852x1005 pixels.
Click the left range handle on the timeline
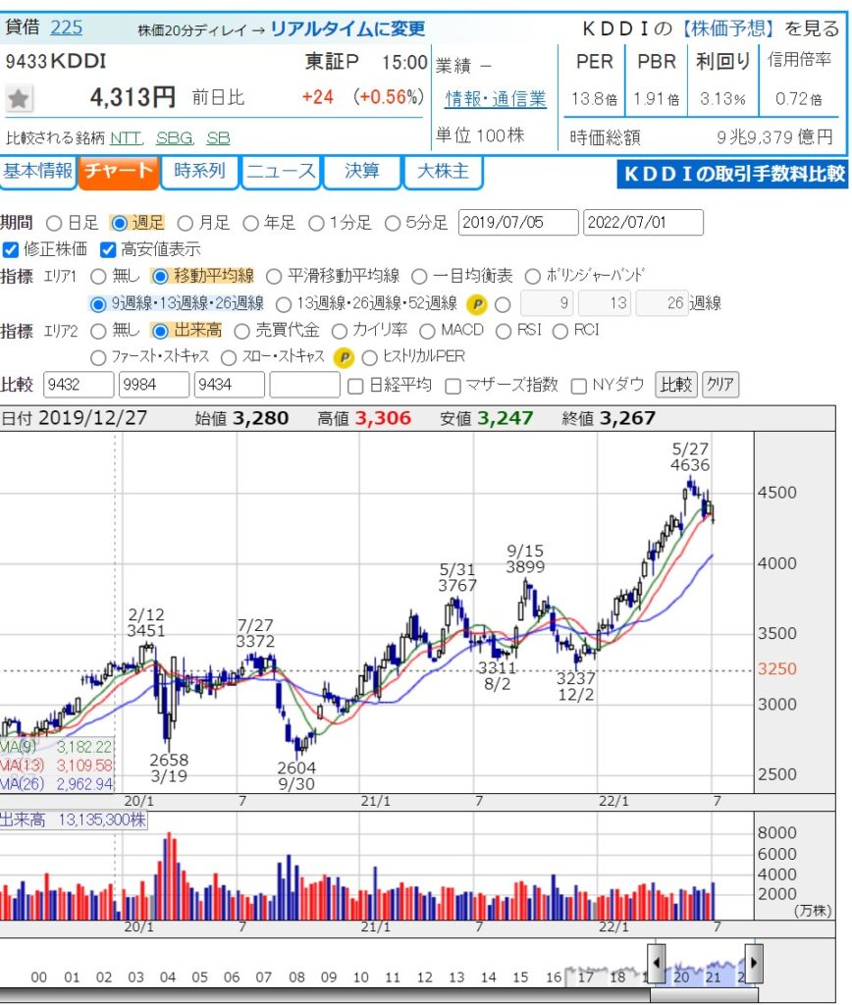[x=657, y=956]
